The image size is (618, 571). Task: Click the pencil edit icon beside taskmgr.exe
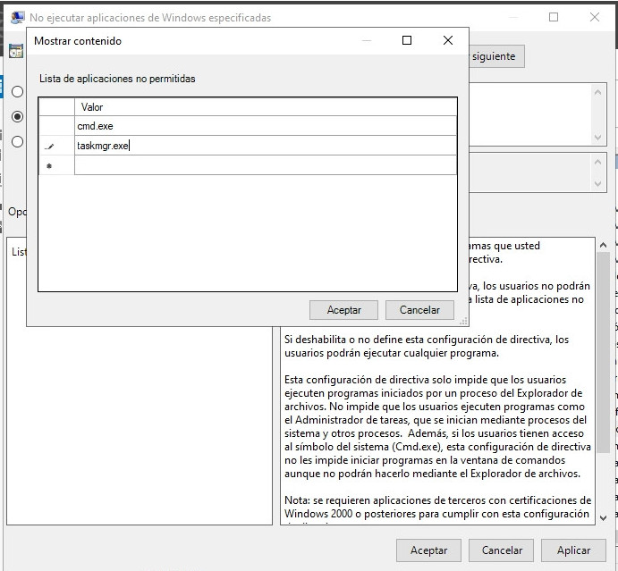click(49, 147)
